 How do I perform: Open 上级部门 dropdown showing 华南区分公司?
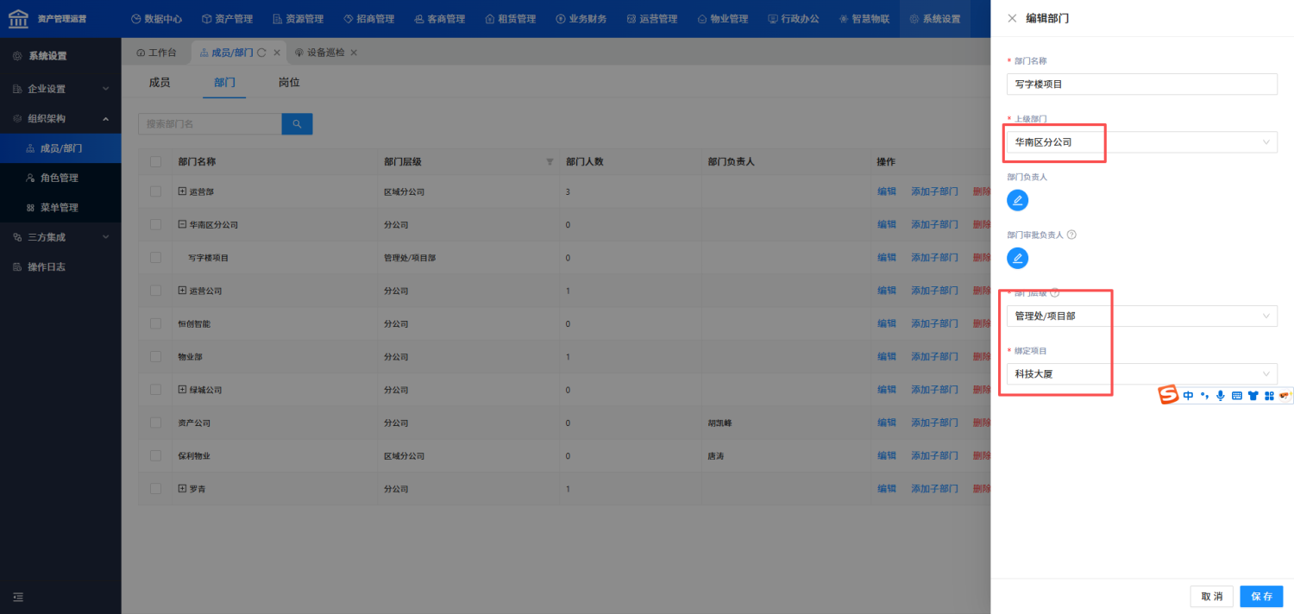pos(1141,142)
